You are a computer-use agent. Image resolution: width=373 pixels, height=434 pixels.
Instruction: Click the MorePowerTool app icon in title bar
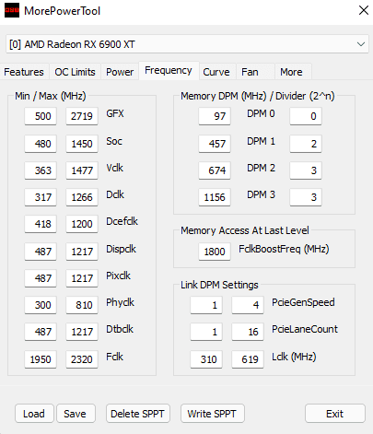click(x=12, y=10)
